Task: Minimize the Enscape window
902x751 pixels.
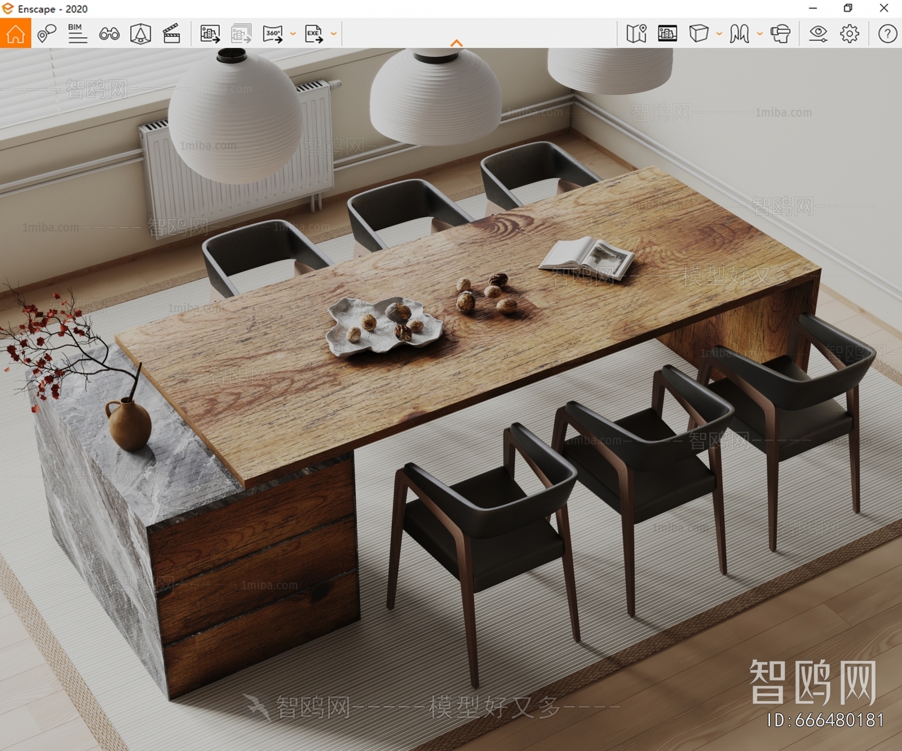Action: tap(813, 8)
